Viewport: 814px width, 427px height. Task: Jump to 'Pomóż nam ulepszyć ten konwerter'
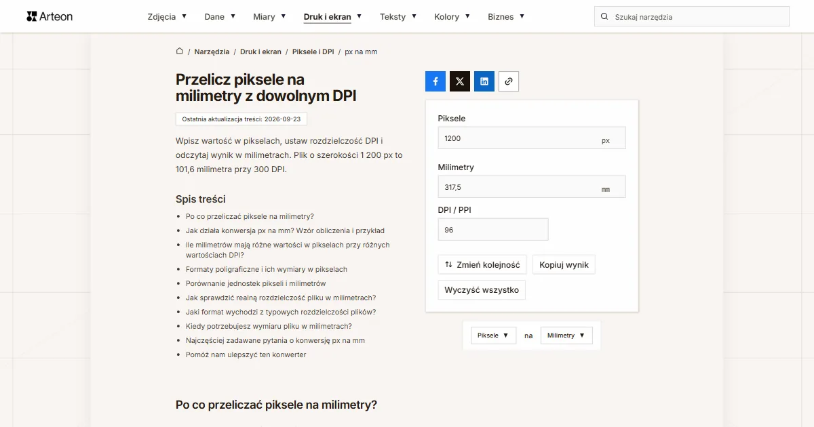[x=246, y=354]
